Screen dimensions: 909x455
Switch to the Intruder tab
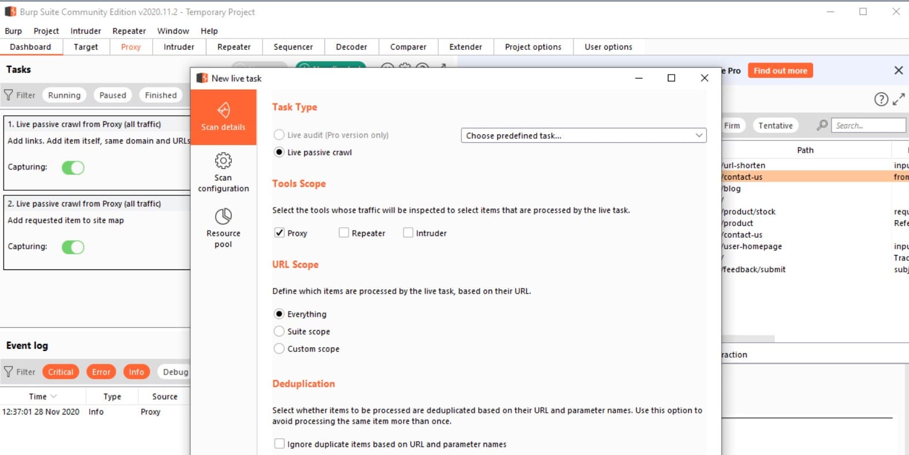179,47
